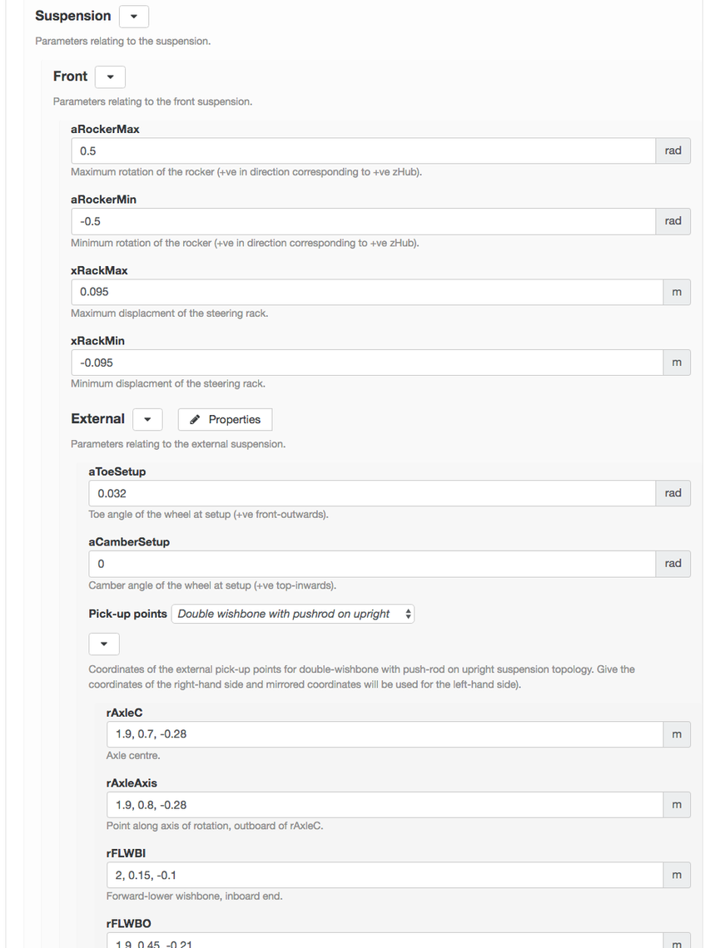
Task: Select the aCamberSetup input field
Action: point(372,564)
